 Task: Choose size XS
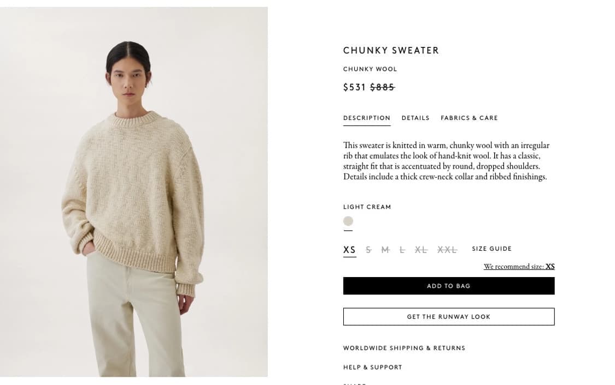click(x=349, y=250)
